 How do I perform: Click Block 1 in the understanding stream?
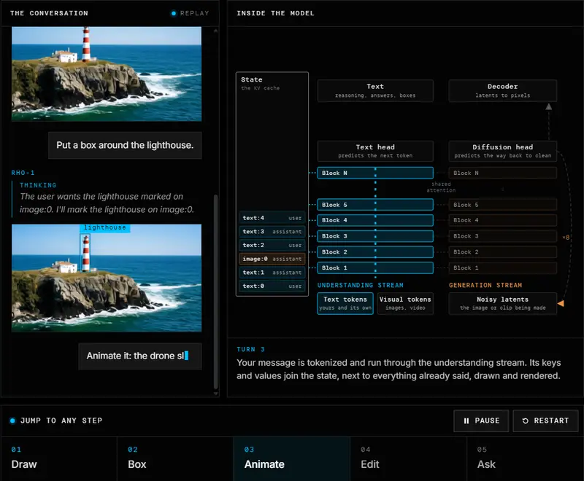pyautogui.click(x=375, y=268)
